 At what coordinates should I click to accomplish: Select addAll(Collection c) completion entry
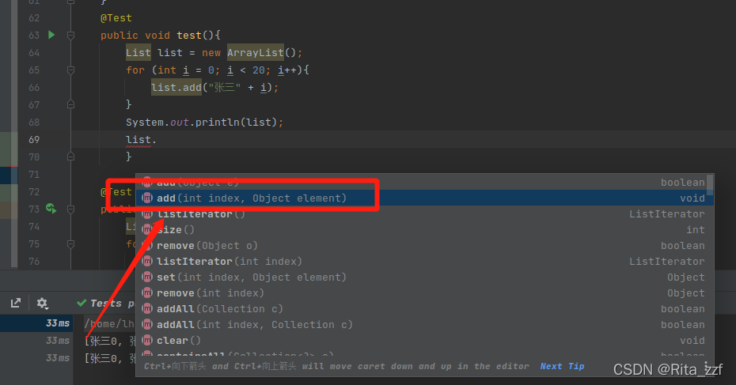tap(425, 309)
